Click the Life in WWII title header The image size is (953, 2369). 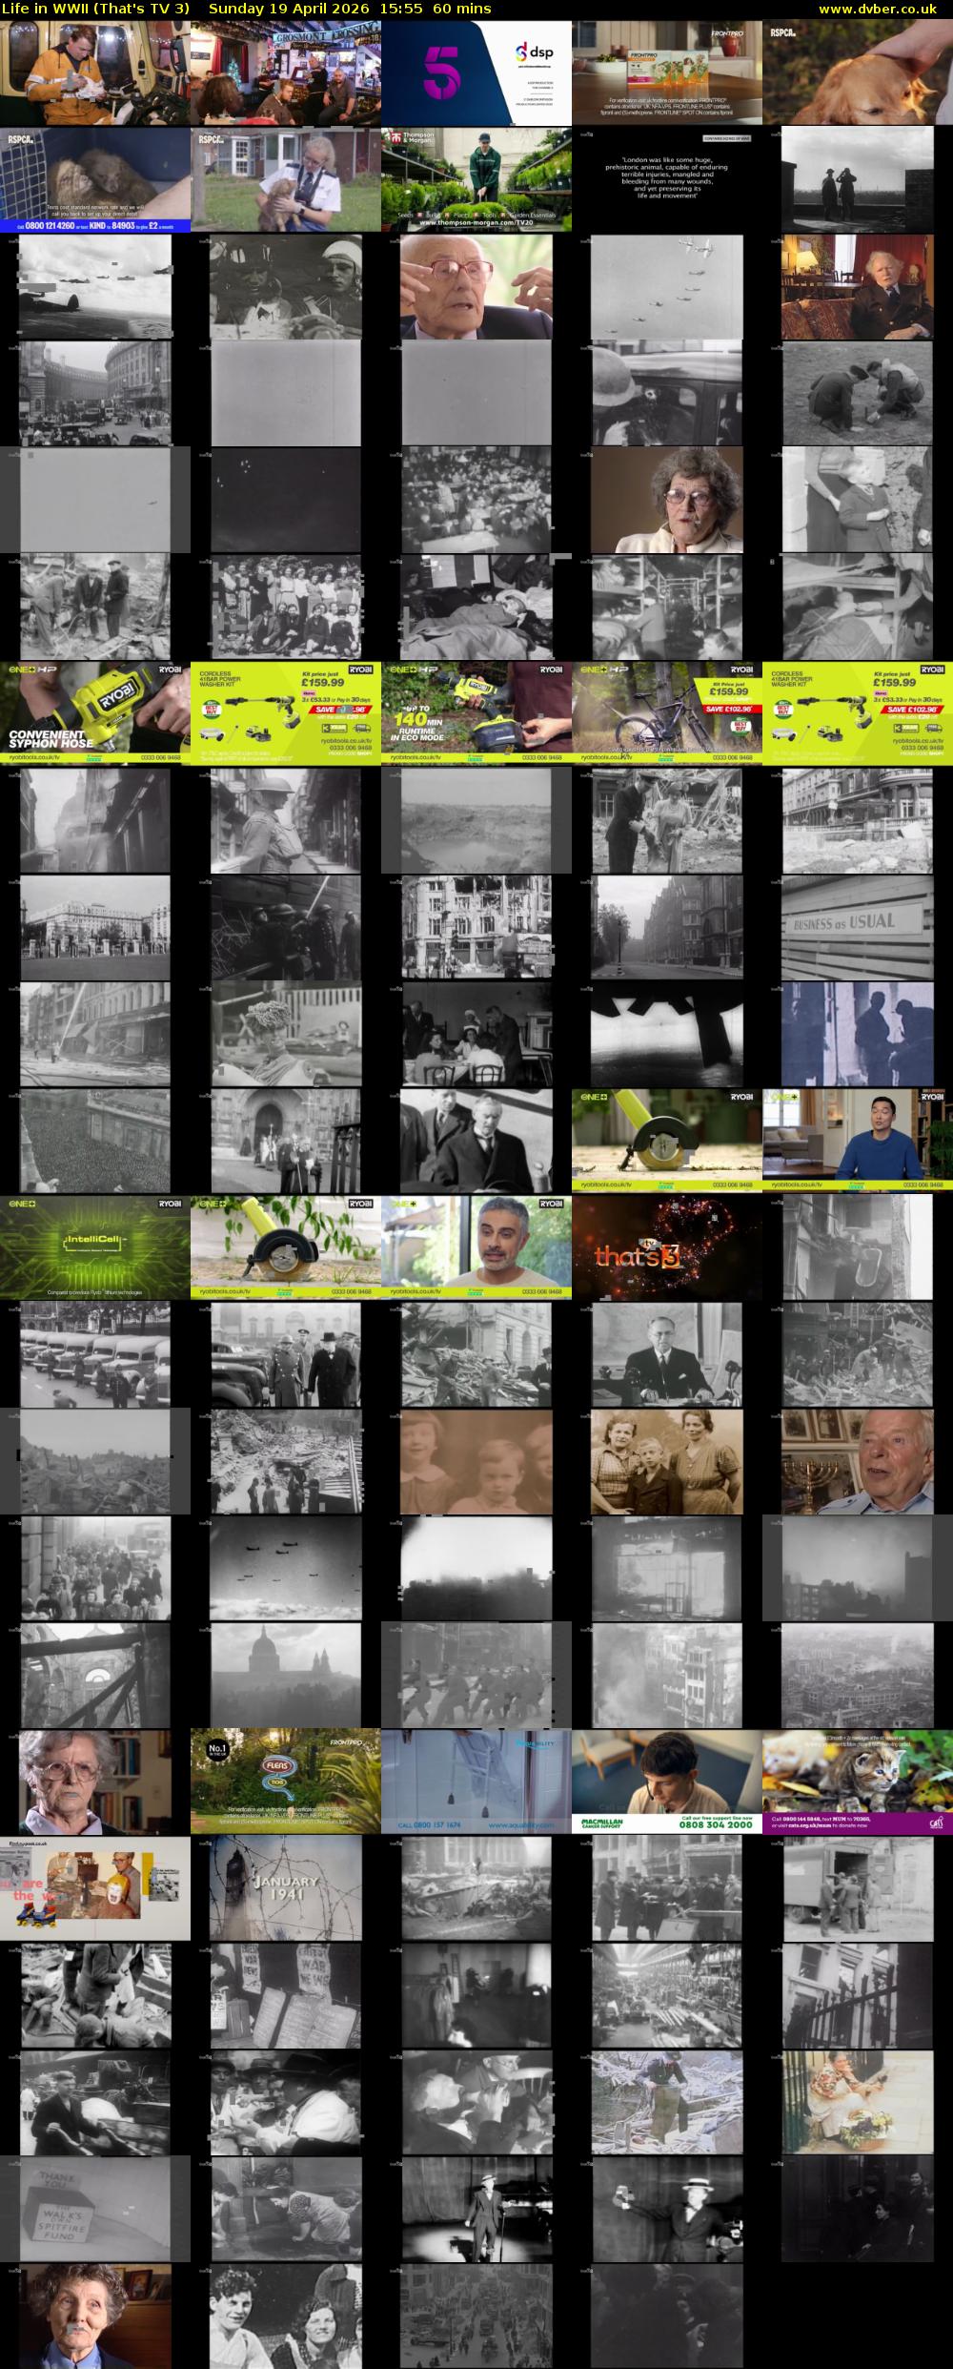[96, 9]
